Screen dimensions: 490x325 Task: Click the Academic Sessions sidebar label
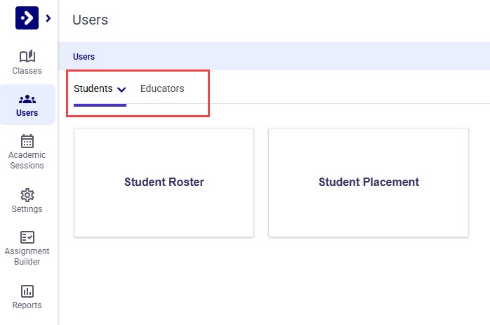pos(27,161)
